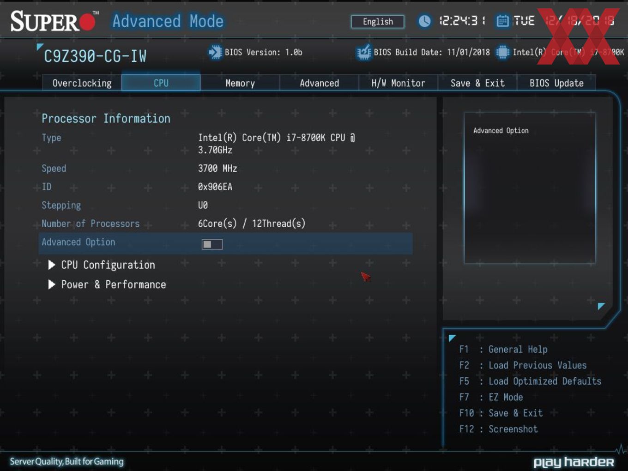This screenshot has height=471, width=628.
Task: Select F10 Save & Exit shortcut
Action: (x=501, y=413)
